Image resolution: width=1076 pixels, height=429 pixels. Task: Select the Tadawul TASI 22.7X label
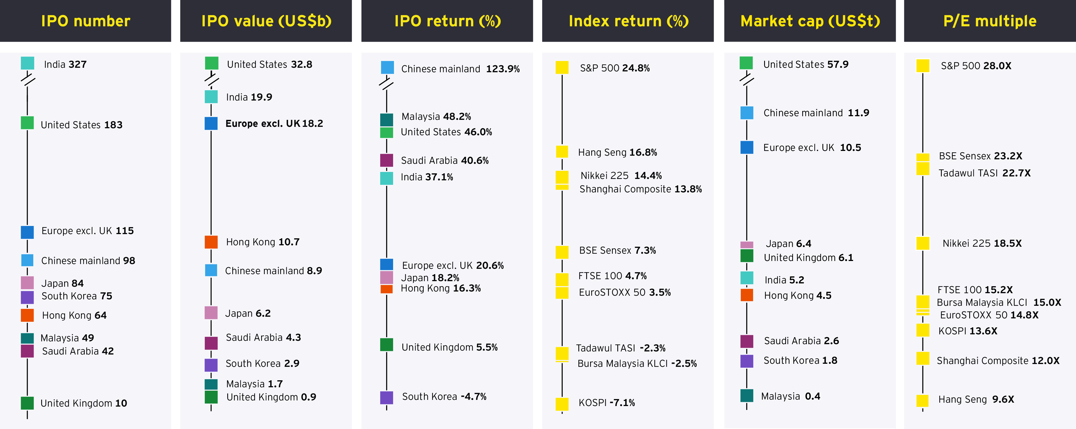point(984,173)
